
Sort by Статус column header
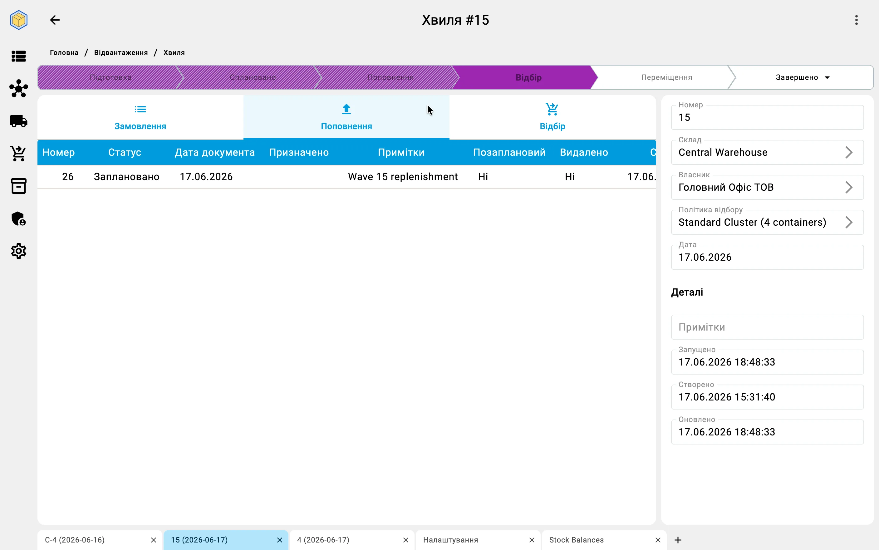[124, 152]
